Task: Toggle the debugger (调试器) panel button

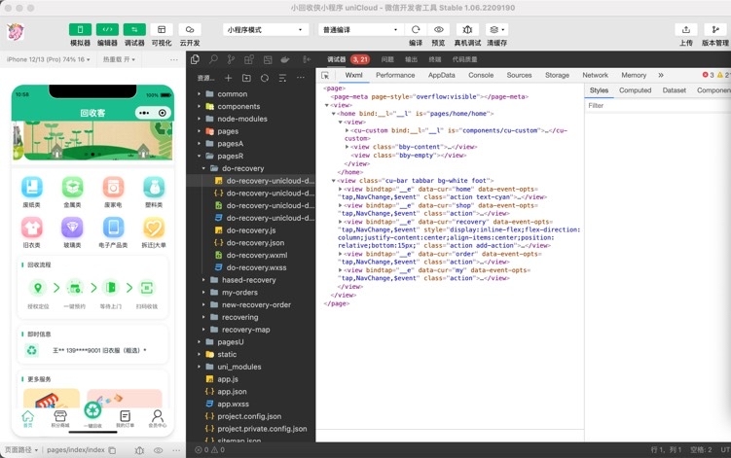Action: (x=134, y=30)
